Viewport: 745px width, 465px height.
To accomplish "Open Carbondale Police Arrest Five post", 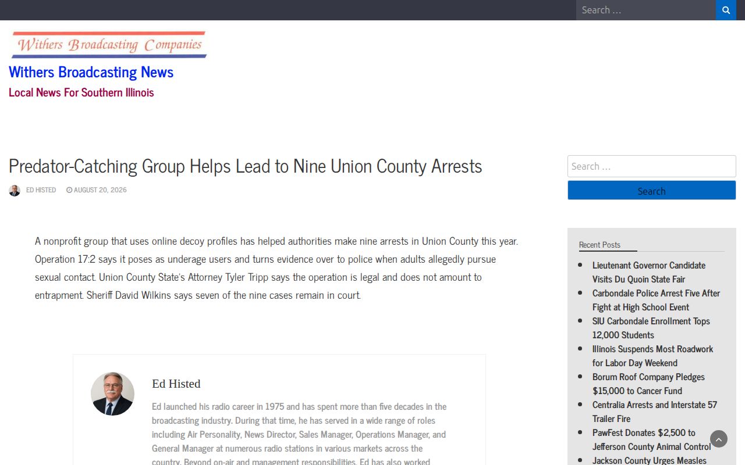I will pos(656,300).
